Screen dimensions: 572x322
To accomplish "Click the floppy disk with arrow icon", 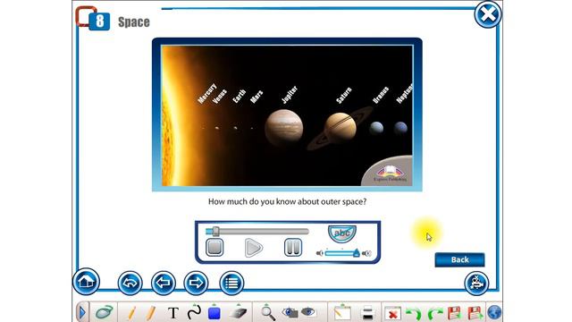I will click(x=475, y=313).
